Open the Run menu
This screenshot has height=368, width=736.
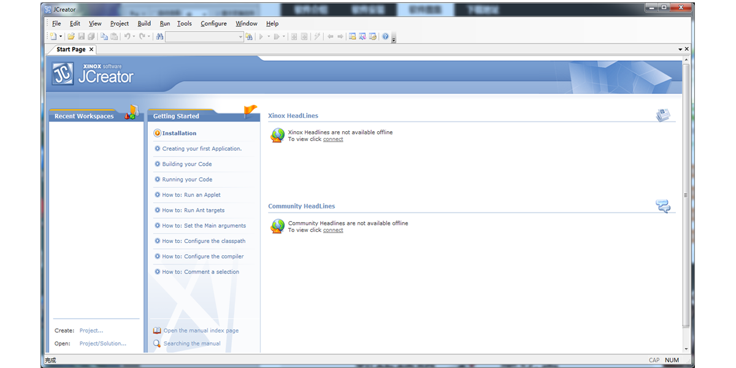pos(165,23)
